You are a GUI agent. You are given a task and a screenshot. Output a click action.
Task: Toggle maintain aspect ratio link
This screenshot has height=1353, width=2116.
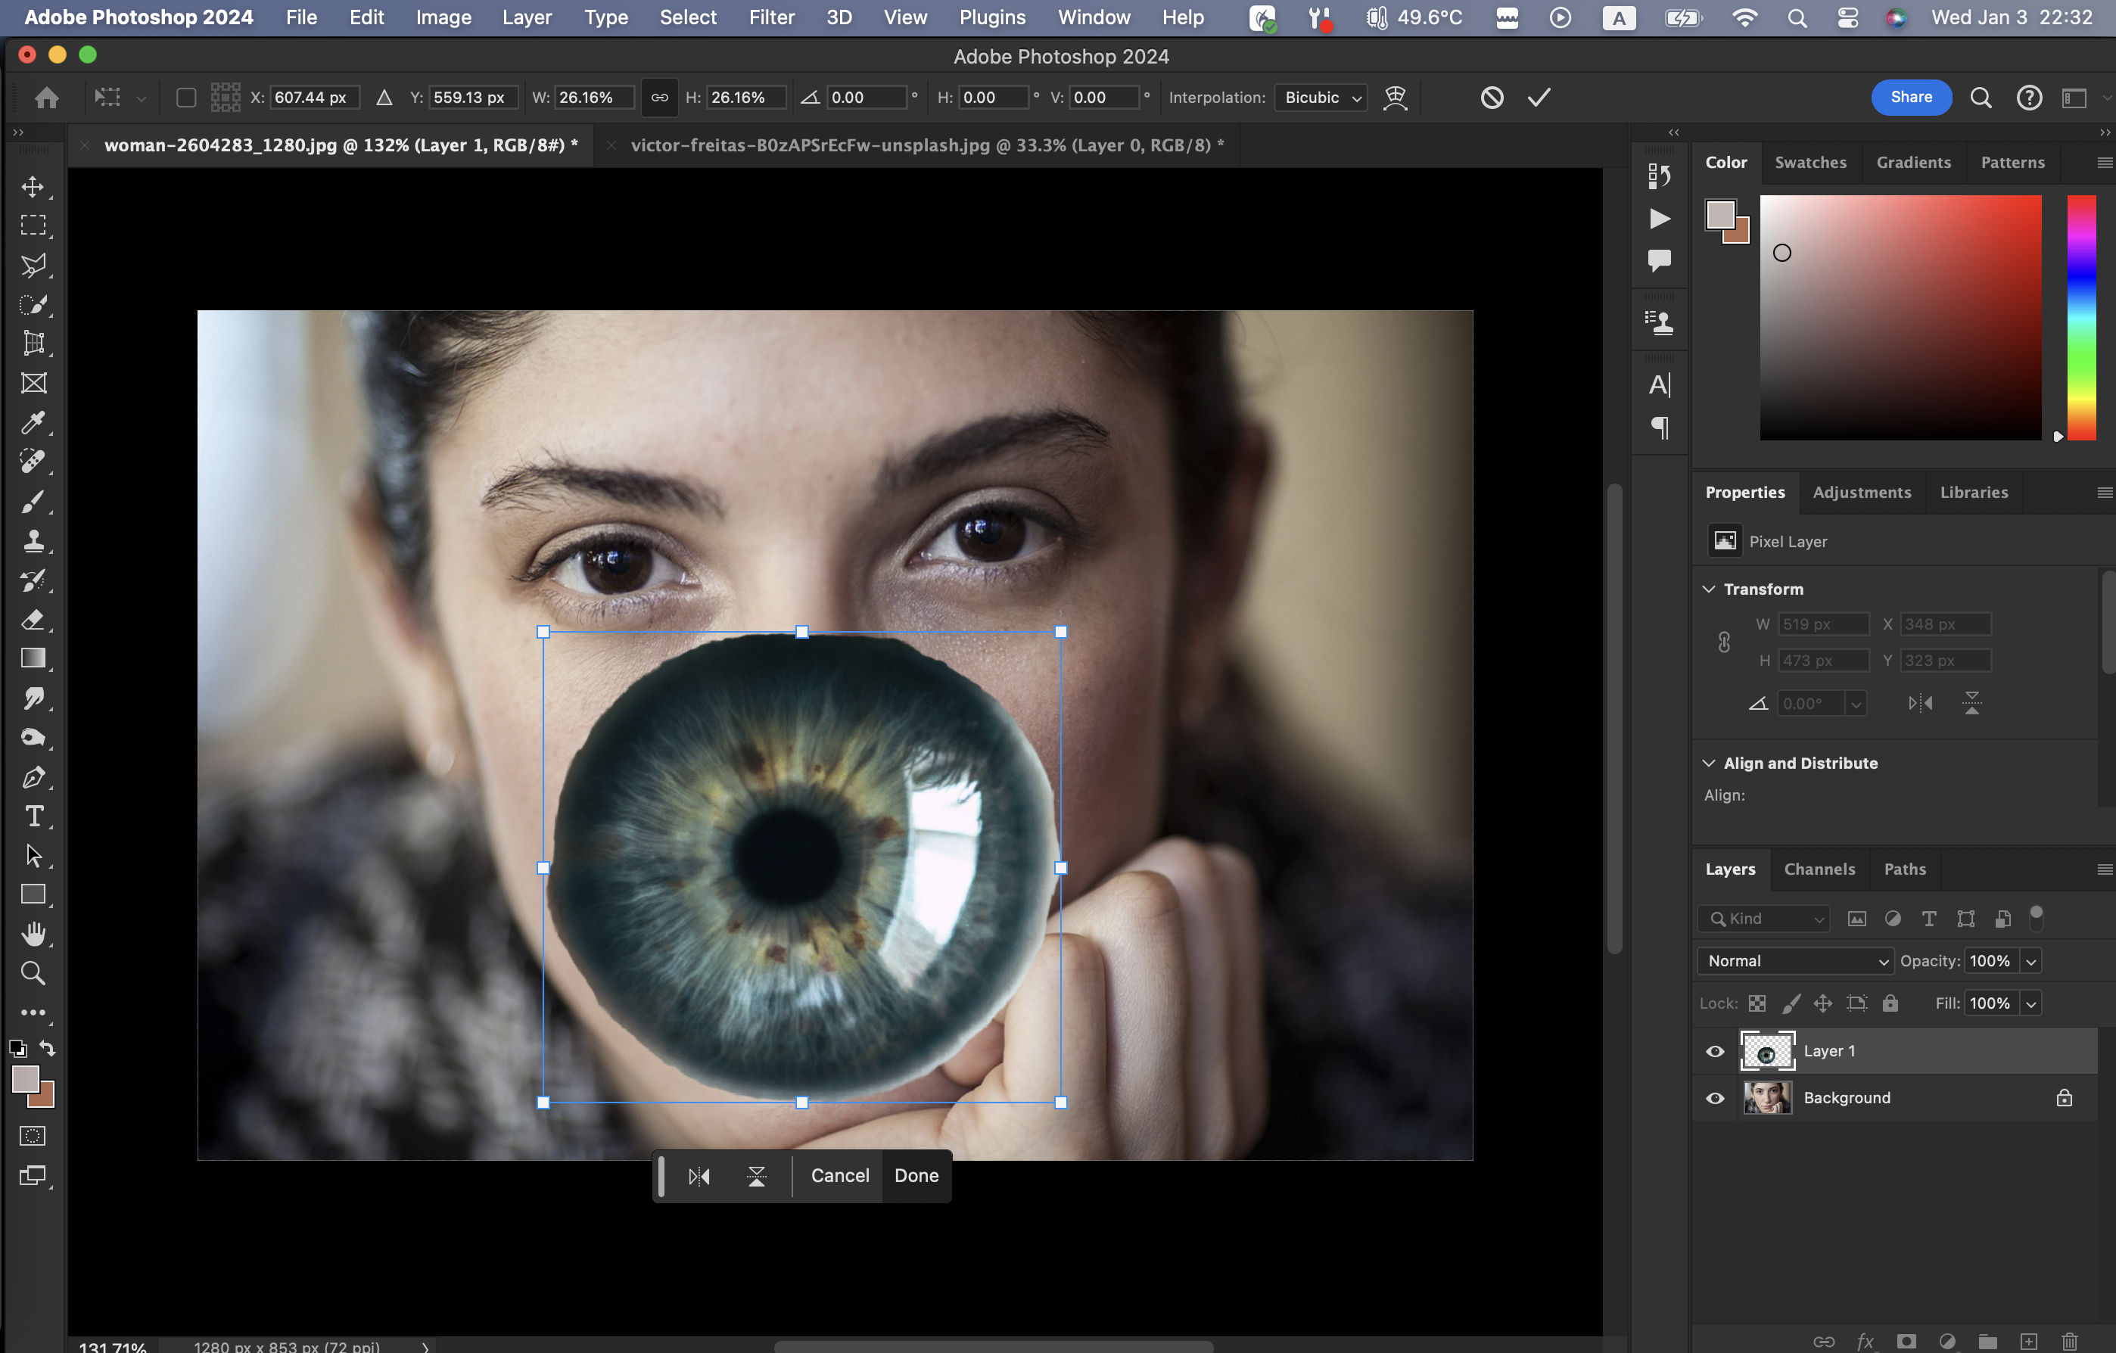click(x=659, y=98)
